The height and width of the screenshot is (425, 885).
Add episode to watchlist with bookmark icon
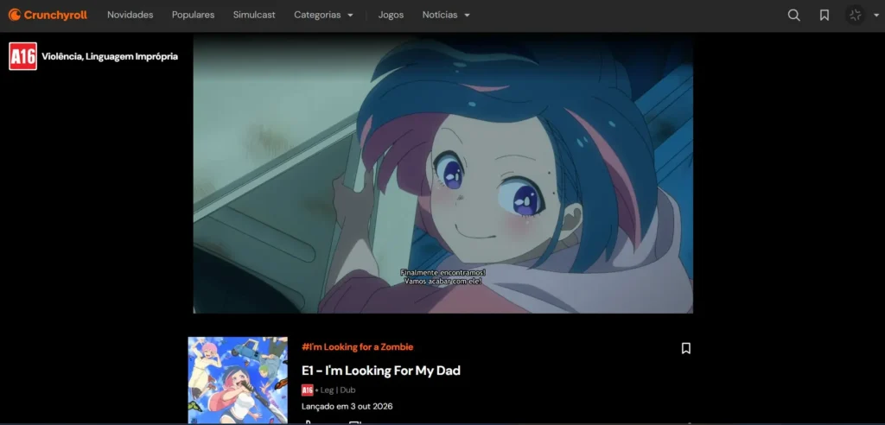point(685,348)
